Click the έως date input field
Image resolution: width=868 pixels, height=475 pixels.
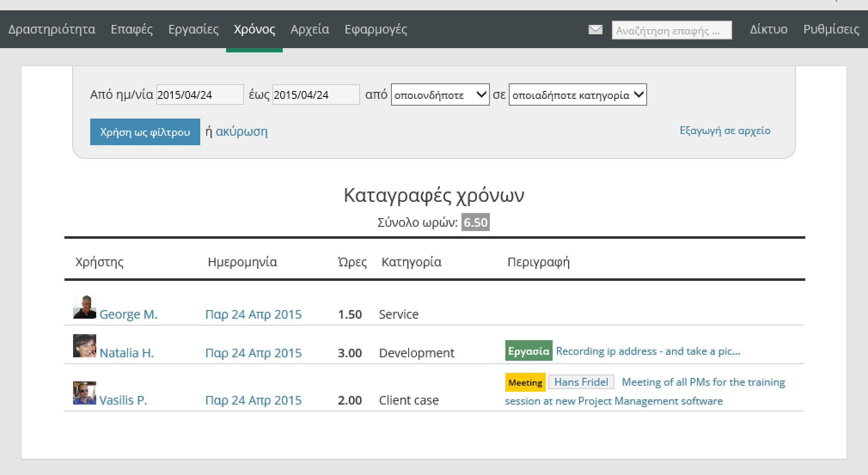click(x=314, y=94)
